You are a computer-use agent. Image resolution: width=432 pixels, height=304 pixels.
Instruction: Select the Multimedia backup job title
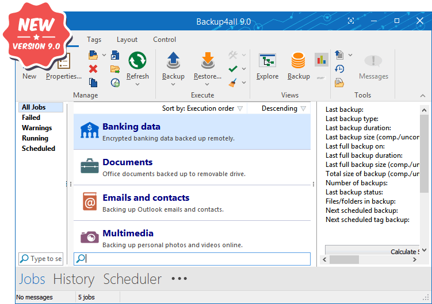[x=128, y=233]
